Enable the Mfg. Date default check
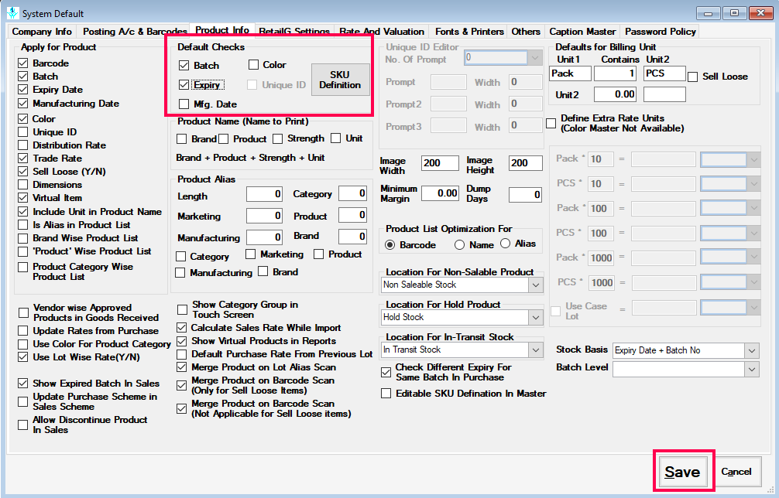 [x=184, y=104]
